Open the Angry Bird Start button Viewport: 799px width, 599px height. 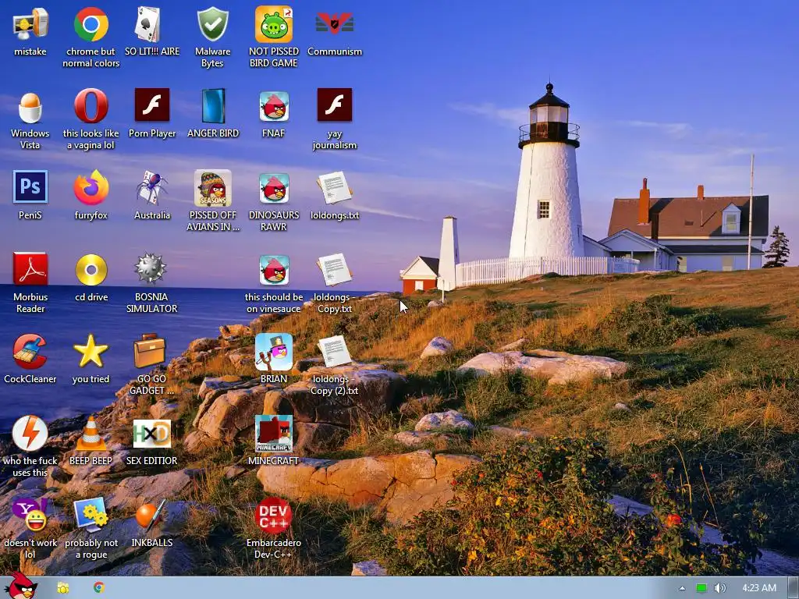click(20, 587)
